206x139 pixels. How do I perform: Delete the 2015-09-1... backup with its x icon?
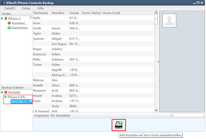pos(31,101)
